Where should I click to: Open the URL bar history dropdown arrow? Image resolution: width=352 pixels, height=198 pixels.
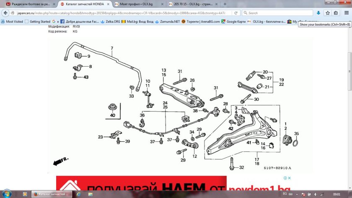(230, 13)
